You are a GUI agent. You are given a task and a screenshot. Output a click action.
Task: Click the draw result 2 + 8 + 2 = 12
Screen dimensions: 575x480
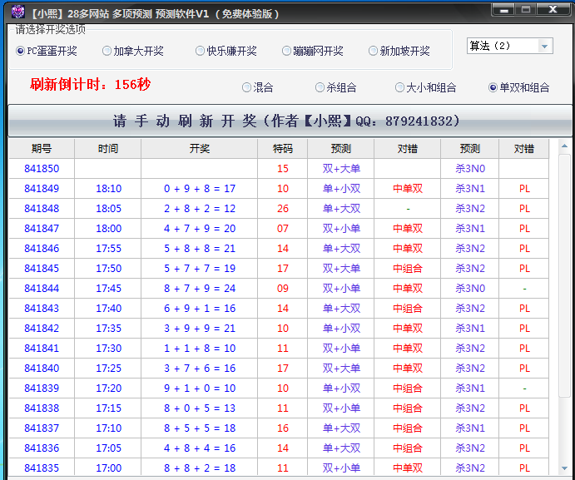point(200,209)
